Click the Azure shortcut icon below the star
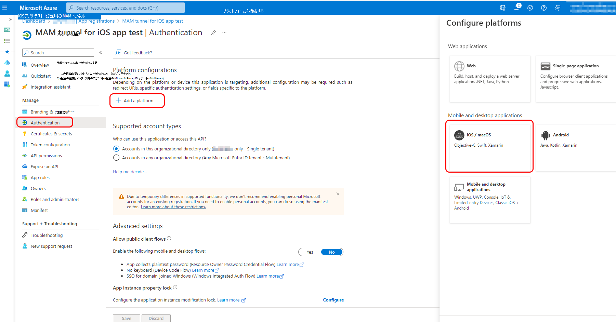Viewport: 616px width, 322px height. click(x=7, y=63)
